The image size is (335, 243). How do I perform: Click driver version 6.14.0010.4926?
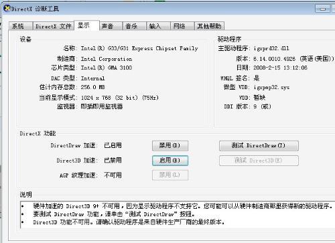[274, 59]
